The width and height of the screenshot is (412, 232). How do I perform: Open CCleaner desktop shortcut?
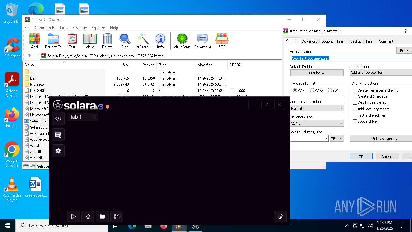point(12,48)
